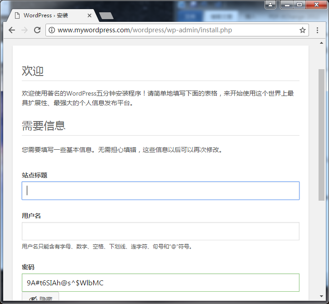Click the vertical scrollbar thumb
This screenshot has width=329, height=304.
(x=321, y=135)
